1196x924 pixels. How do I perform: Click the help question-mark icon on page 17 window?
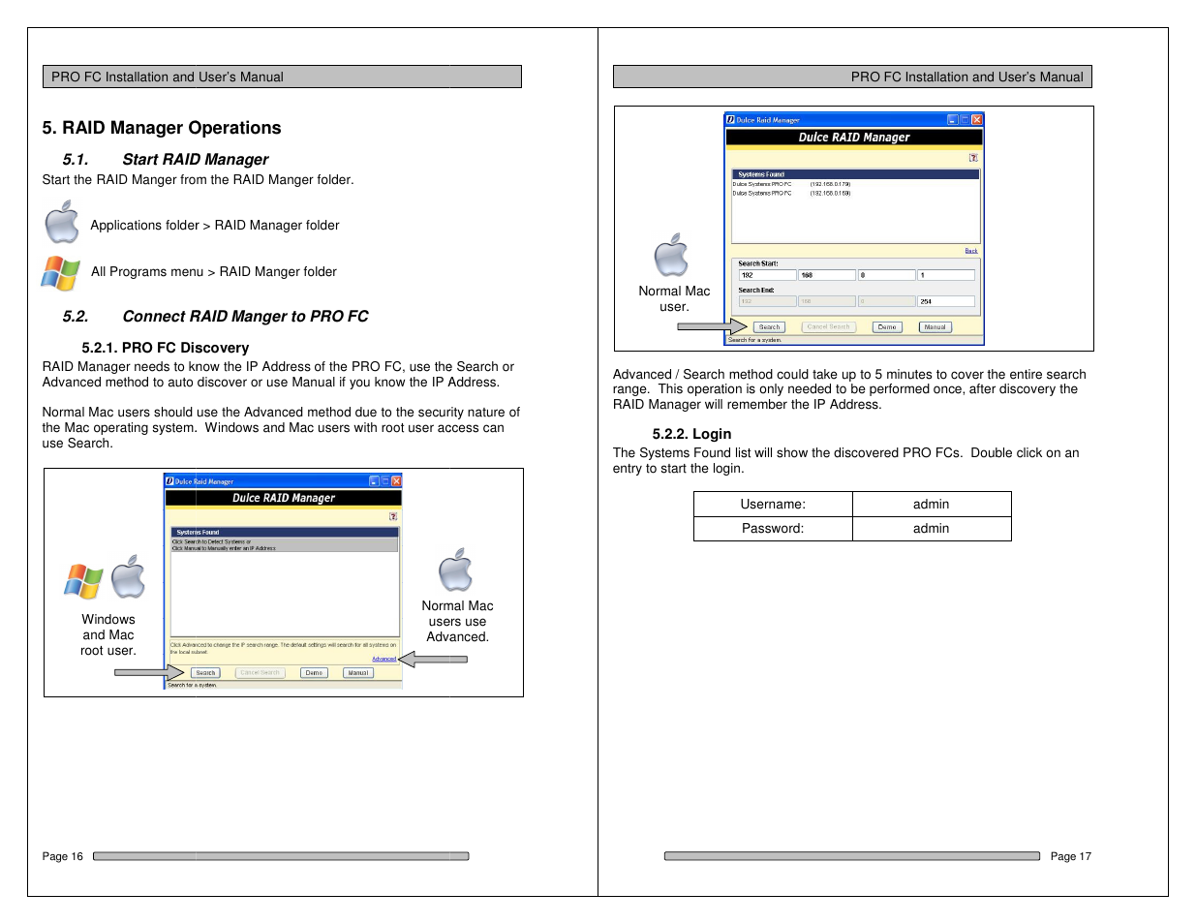coord(973,157)
